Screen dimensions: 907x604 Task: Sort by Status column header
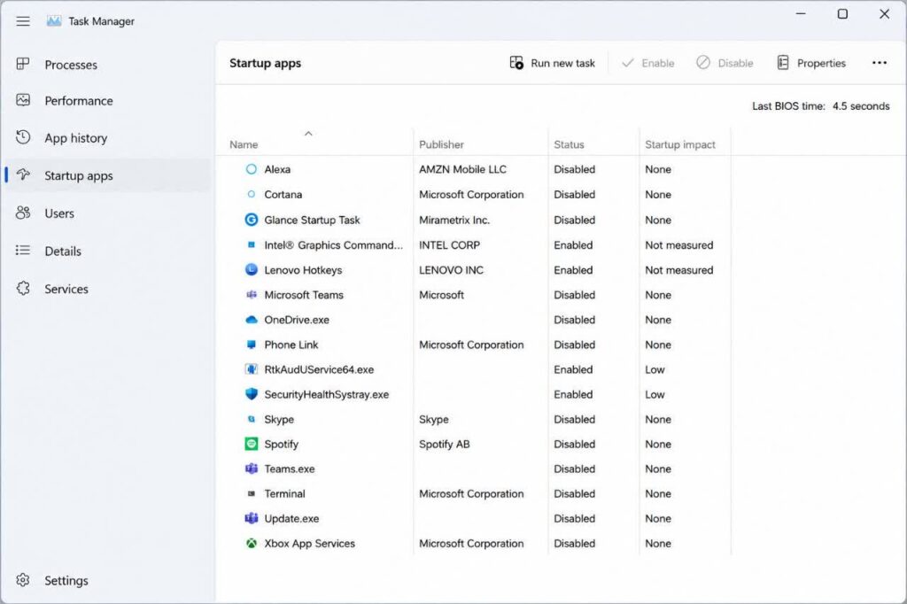(569, 144)
